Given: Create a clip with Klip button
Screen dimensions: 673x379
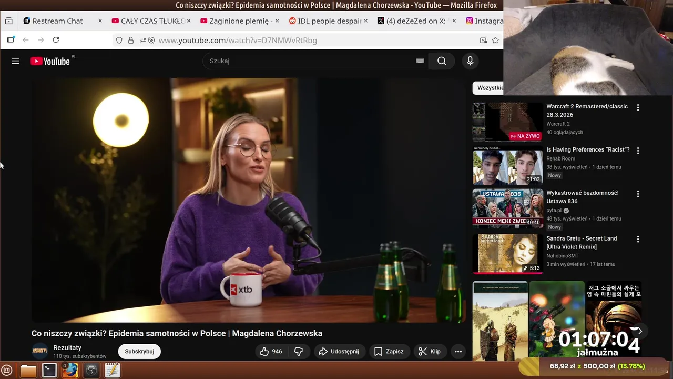Looking at the screenshot, I should tap(430, 352).
